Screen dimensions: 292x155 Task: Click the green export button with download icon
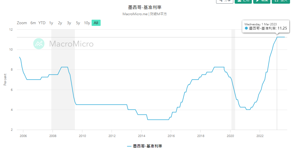click(243, 1)
